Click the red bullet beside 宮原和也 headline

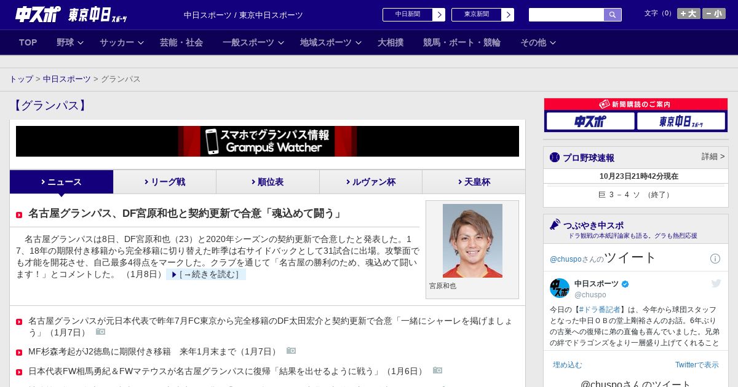pyautogui.click(x=19, y=215)
